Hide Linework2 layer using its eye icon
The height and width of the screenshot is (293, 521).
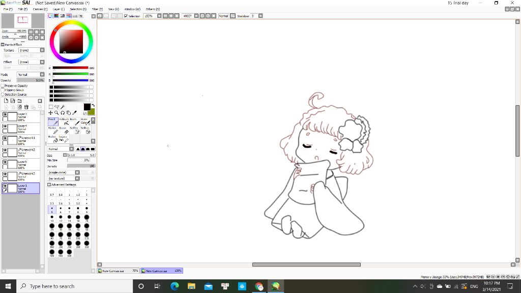5,150
